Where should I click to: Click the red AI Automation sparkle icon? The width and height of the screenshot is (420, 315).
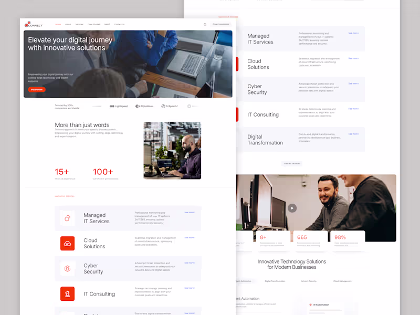coord(310,304)
